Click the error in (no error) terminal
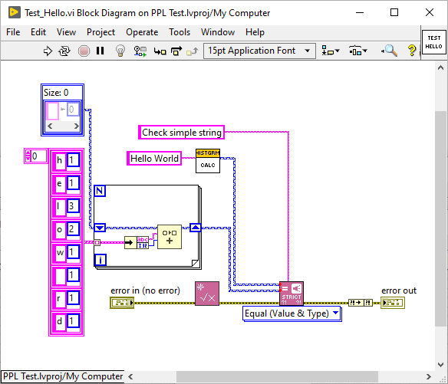This screenshot has width=448, height=384. pyautogui.click(x=122, y=303)
